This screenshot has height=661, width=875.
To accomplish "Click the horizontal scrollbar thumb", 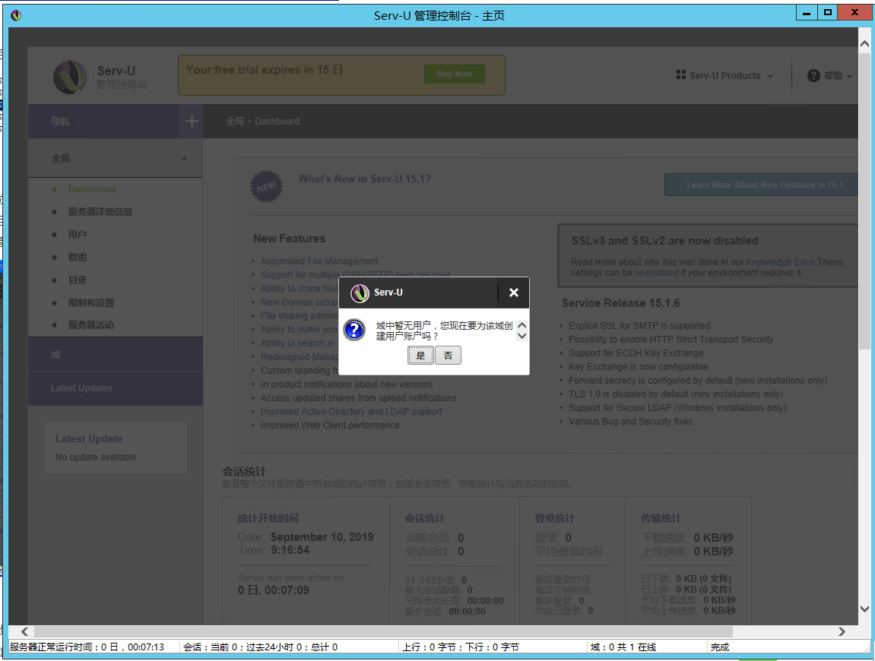I will [x=383, y=631].
